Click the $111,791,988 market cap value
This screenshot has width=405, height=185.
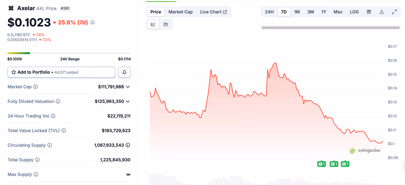111,87
